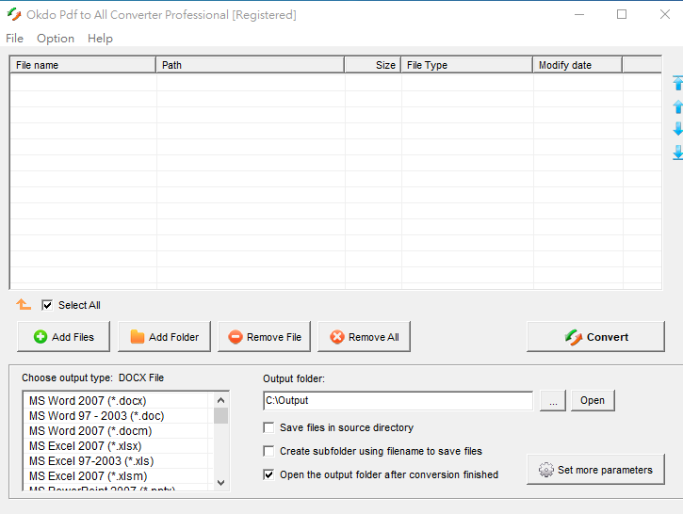
Task: Open the Option menu
Action: point(56,39)
